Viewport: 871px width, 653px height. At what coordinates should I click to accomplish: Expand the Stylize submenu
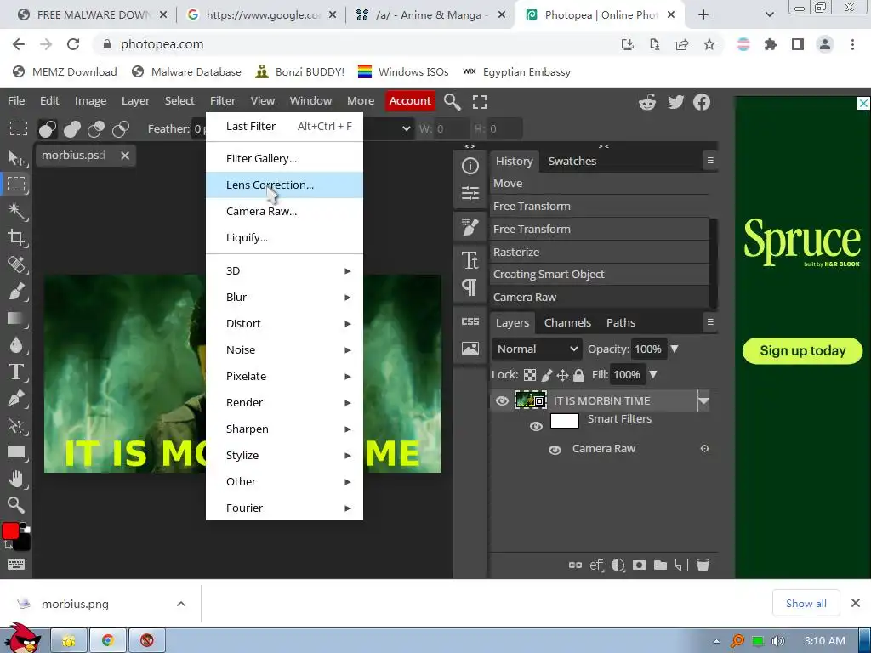pos(284,456)
